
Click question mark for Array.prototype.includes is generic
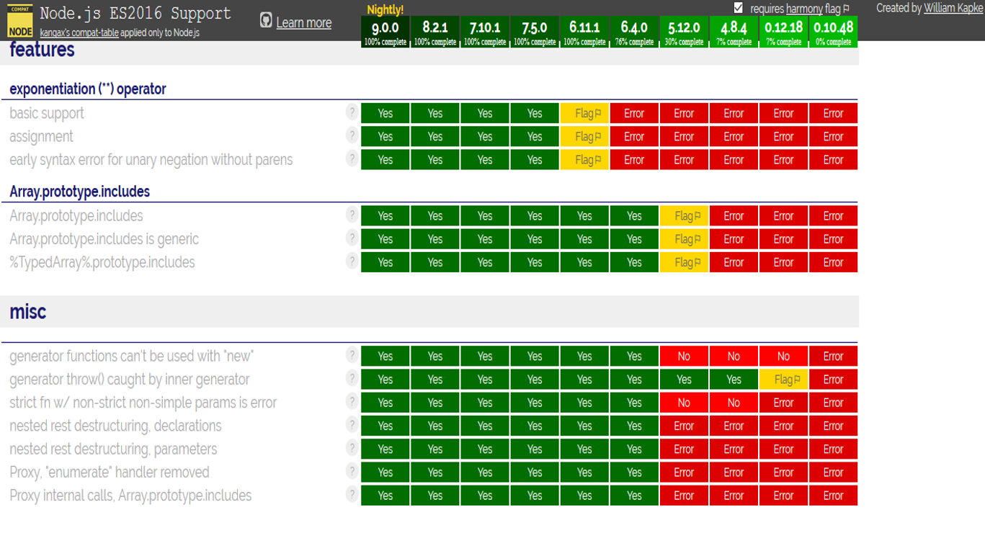tap(352, 237)
